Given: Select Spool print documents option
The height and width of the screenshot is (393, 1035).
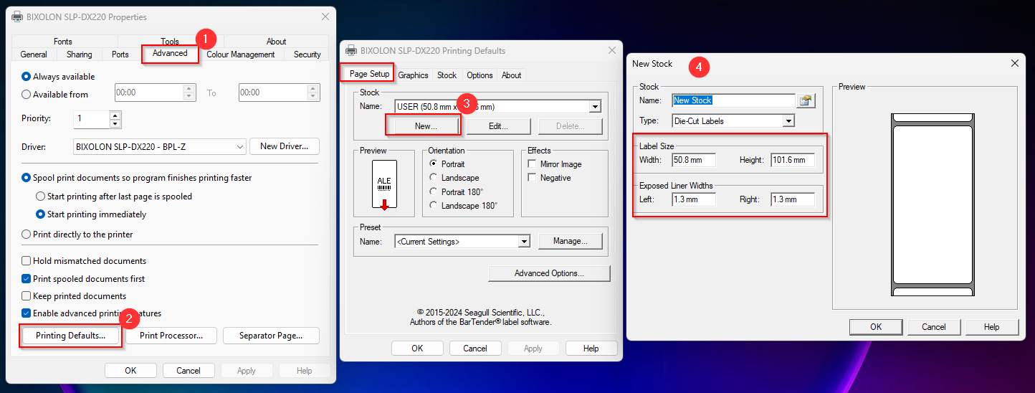Looking at the screenshot, I should (27, 178).
